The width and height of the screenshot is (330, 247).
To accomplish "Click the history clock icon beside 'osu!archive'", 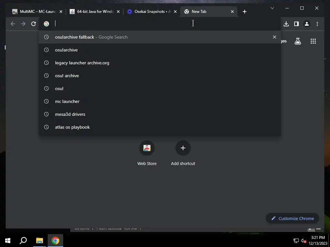I will coord(46,50).
